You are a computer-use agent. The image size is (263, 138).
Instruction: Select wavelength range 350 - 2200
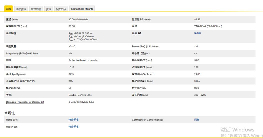click(x=200, y=95)
